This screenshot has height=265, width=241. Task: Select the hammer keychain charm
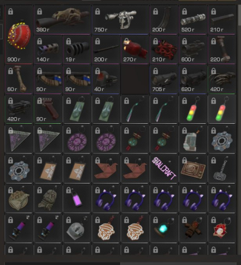point(221,169)
